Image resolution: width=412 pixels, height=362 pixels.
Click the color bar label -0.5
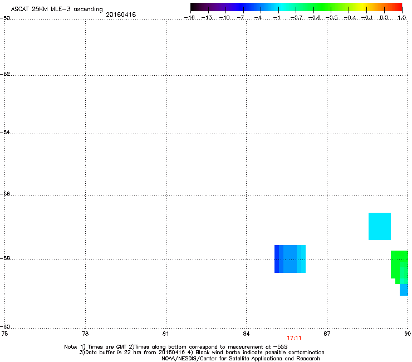(332, 18)
